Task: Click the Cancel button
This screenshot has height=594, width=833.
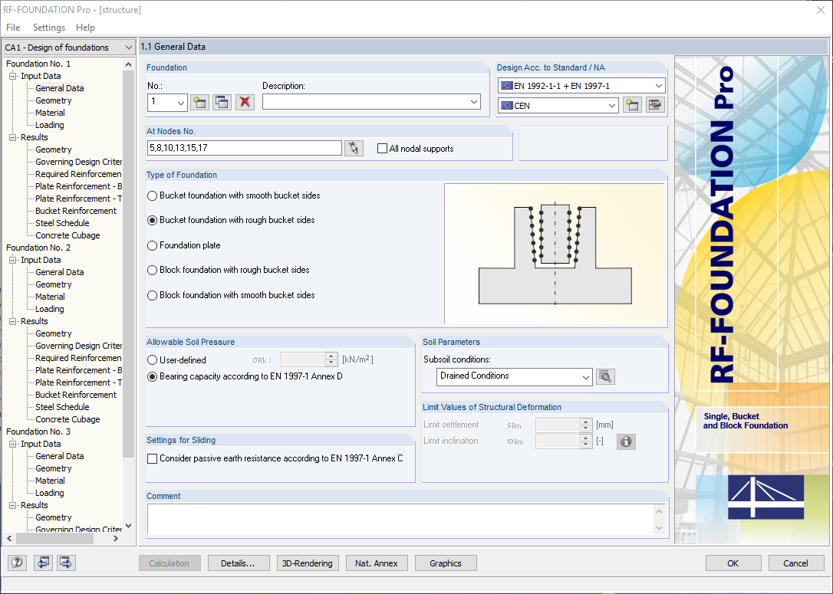Action: [796, 563]
